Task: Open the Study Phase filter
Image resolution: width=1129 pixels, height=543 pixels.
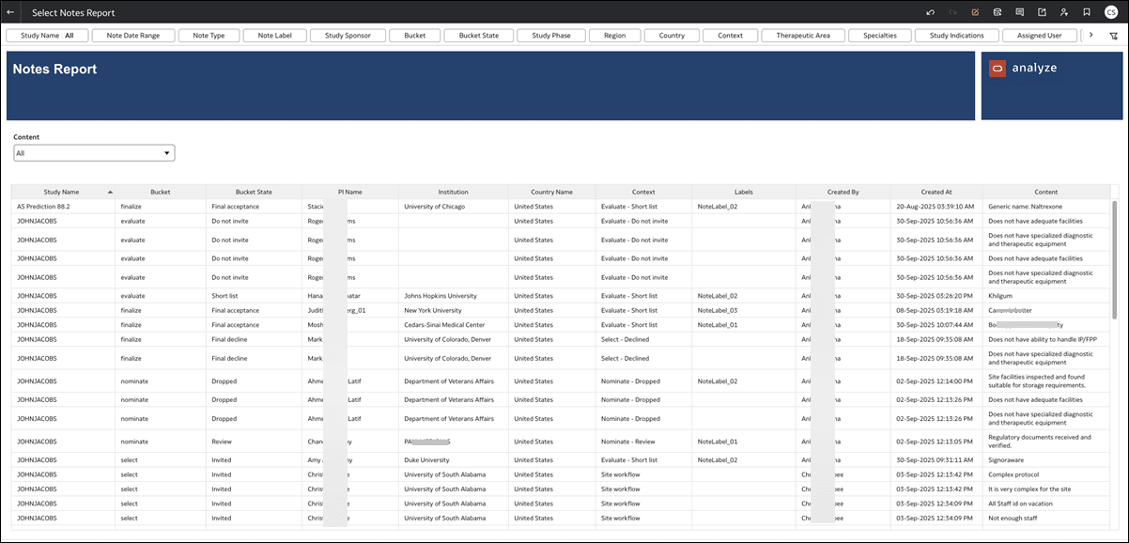Action: coord(551,36)
